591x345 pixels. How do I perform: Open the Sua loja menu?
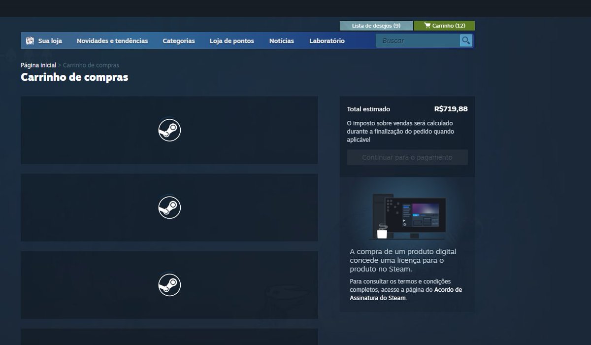[50, 41]
